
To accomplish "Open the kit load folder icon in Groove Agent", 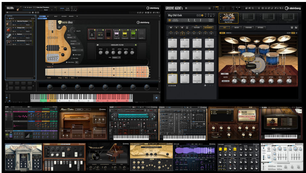I will [x=296, y=28].
